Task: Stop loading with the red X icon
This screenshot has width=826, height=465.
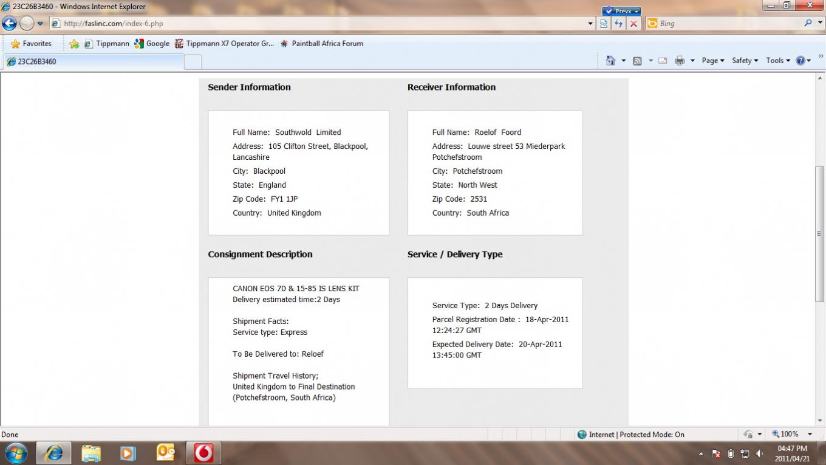Action: (x=633, y=24)
